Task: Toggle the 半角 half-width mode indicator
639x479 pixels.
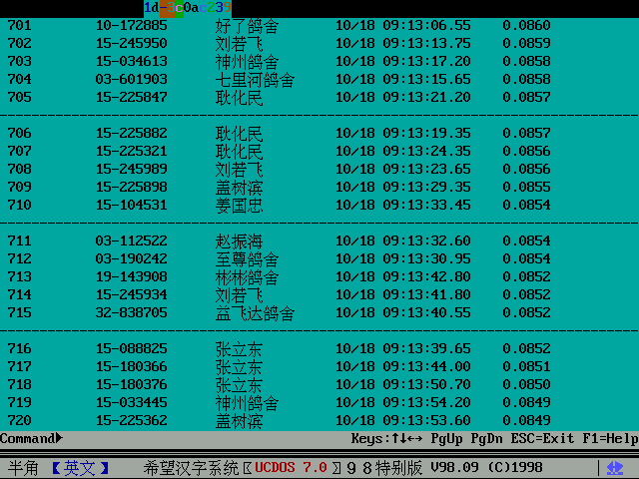Action: 23,468
